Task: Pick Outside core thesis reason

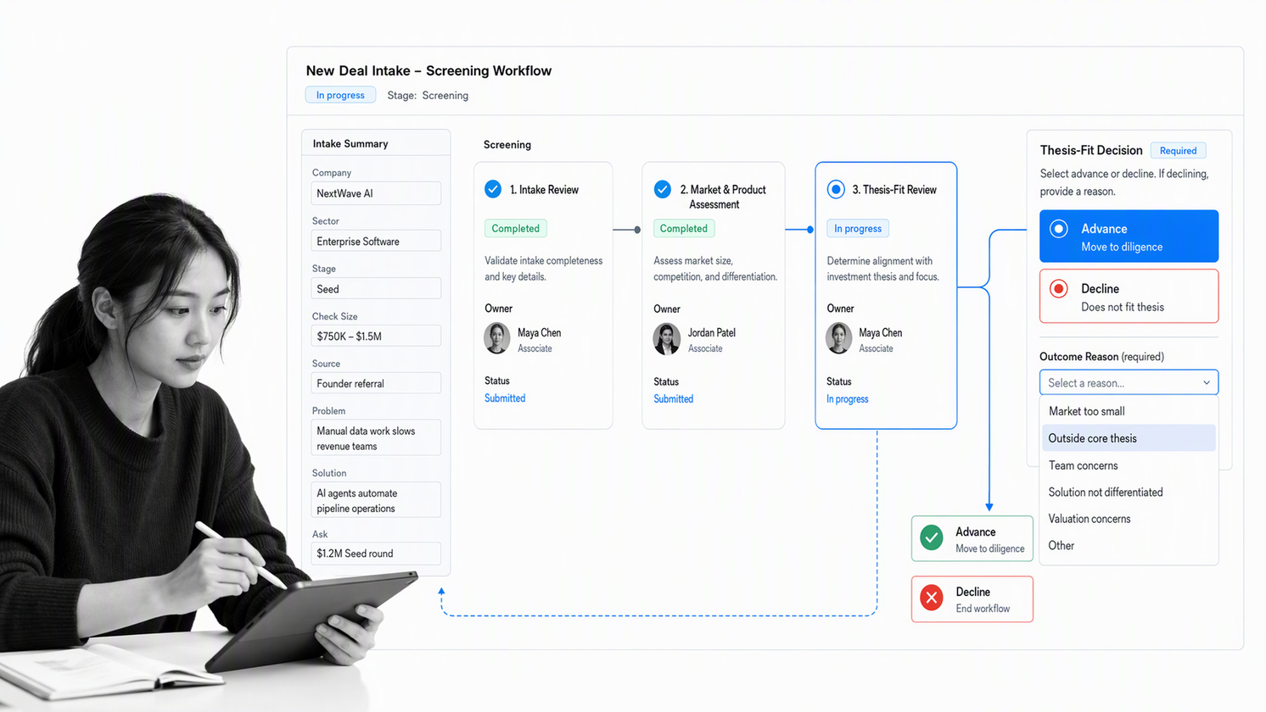Action: [x=1129, y=438]
